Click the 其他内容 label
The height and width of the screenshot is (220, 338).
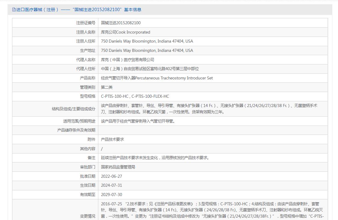(x=88, y=148)
